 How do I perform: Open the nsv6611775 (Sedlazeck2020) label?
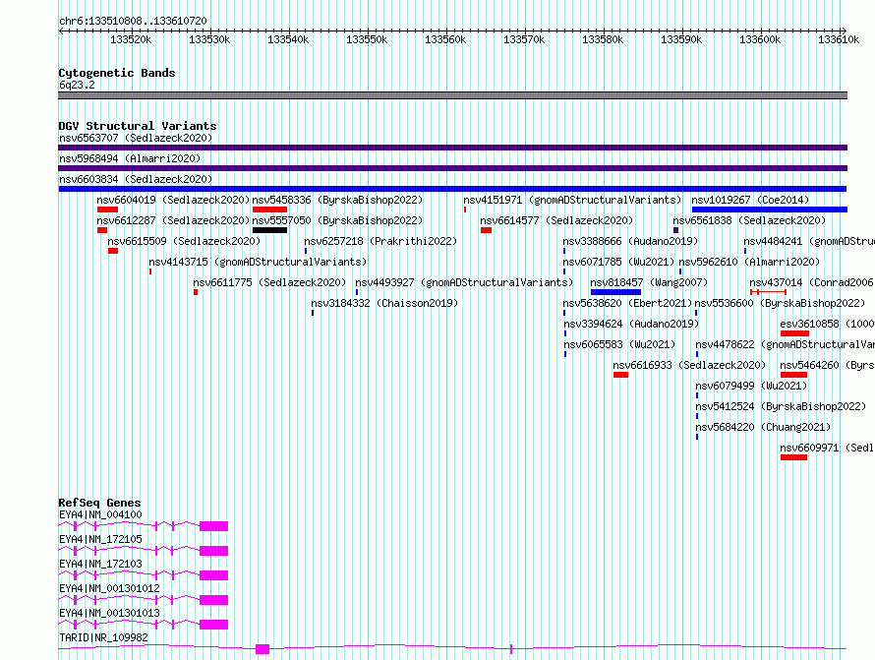tap(269, 282)
